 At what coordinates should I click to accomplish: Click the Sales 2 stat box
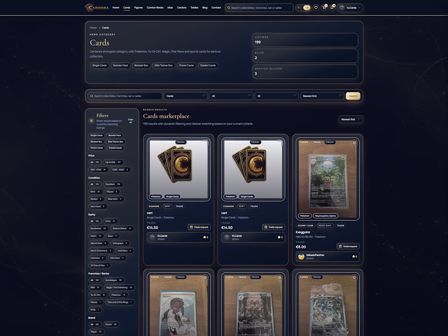tap(305, 56)
